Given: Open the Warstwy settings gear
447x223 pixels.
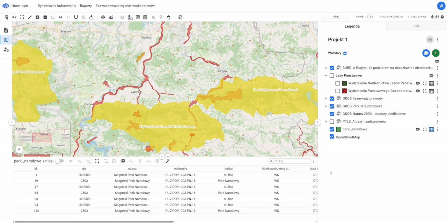Looking at the screenshot, I should (345, 53).
